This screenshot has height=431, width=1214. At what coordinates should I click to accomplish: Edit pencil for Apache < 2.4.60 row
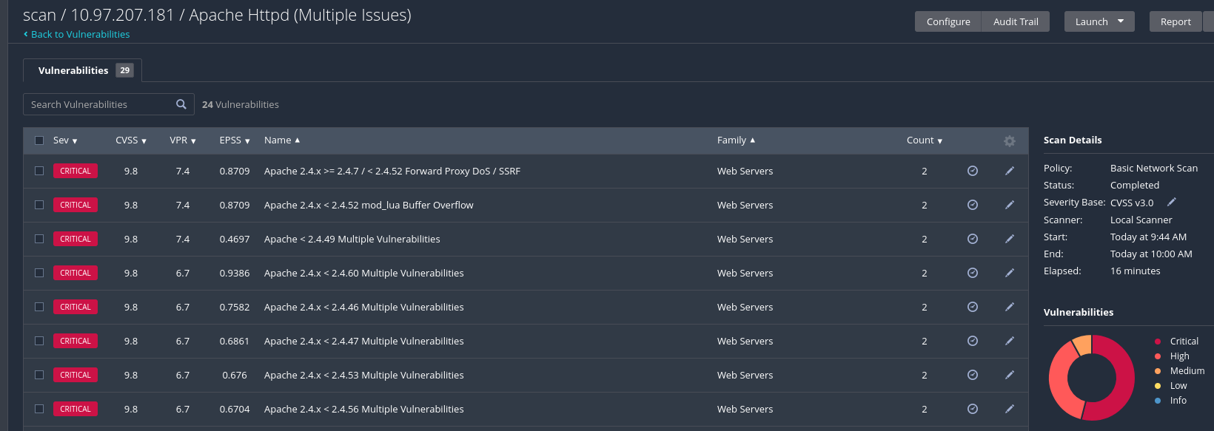pos(1009,273)
